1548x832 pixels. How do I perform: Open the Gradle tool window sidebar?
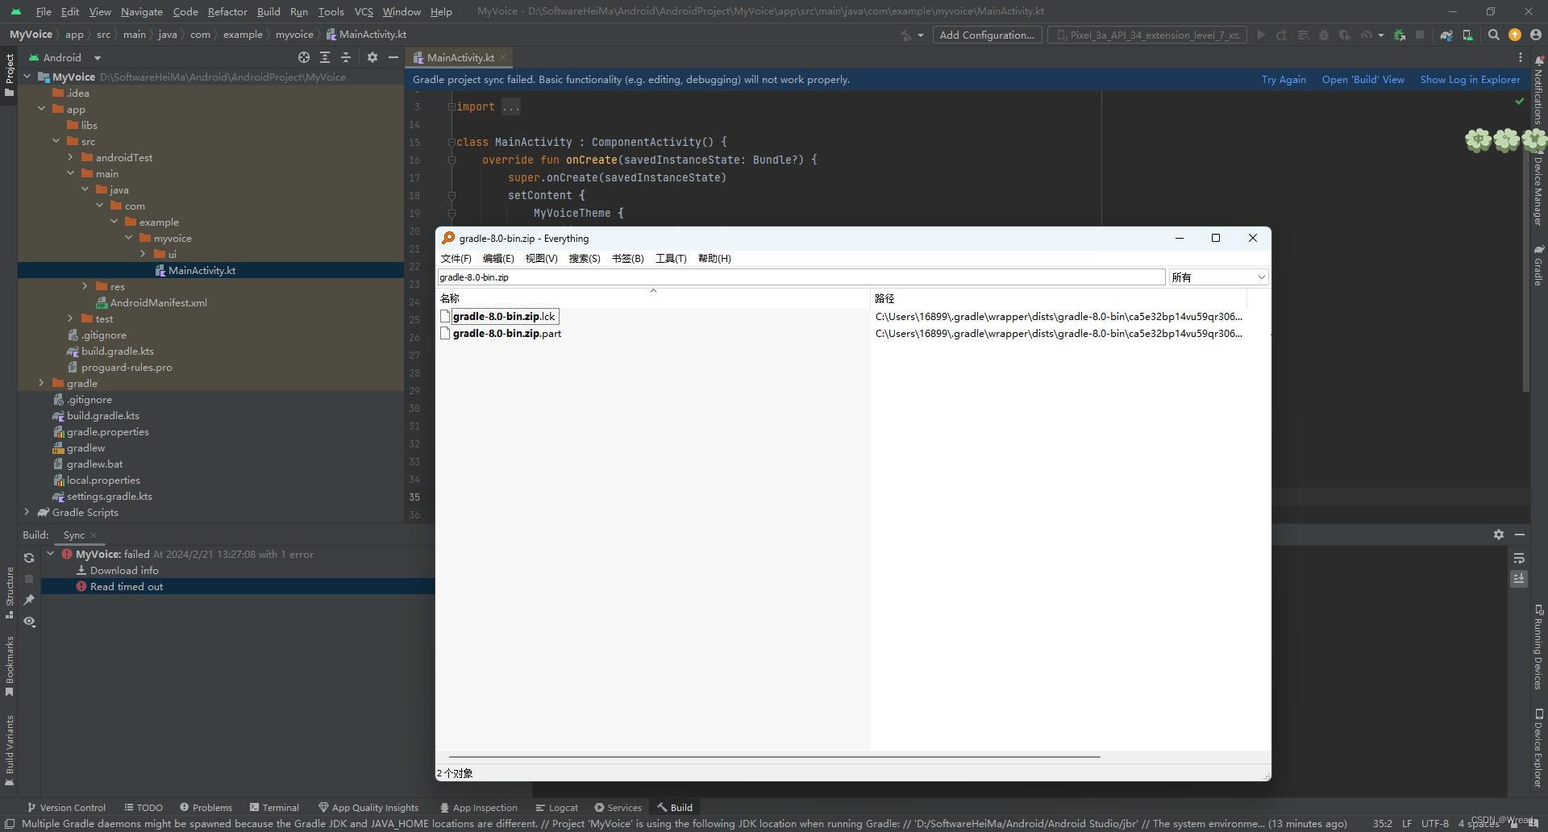[x=1538, y=265]
